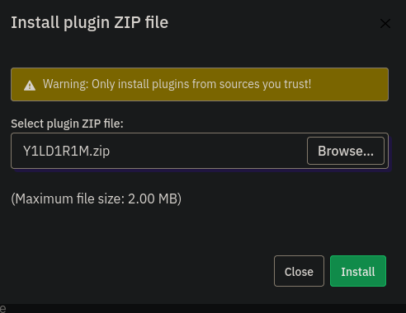Click the 'Select plugin ZIP file:' label
This screenshot has height=313, width=406.
pos(67,124)
